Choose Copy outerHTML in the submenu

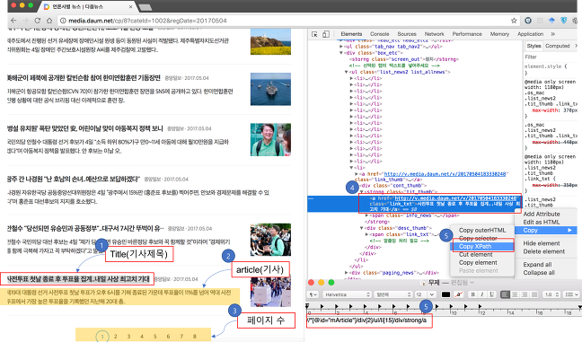pos(482,230)
